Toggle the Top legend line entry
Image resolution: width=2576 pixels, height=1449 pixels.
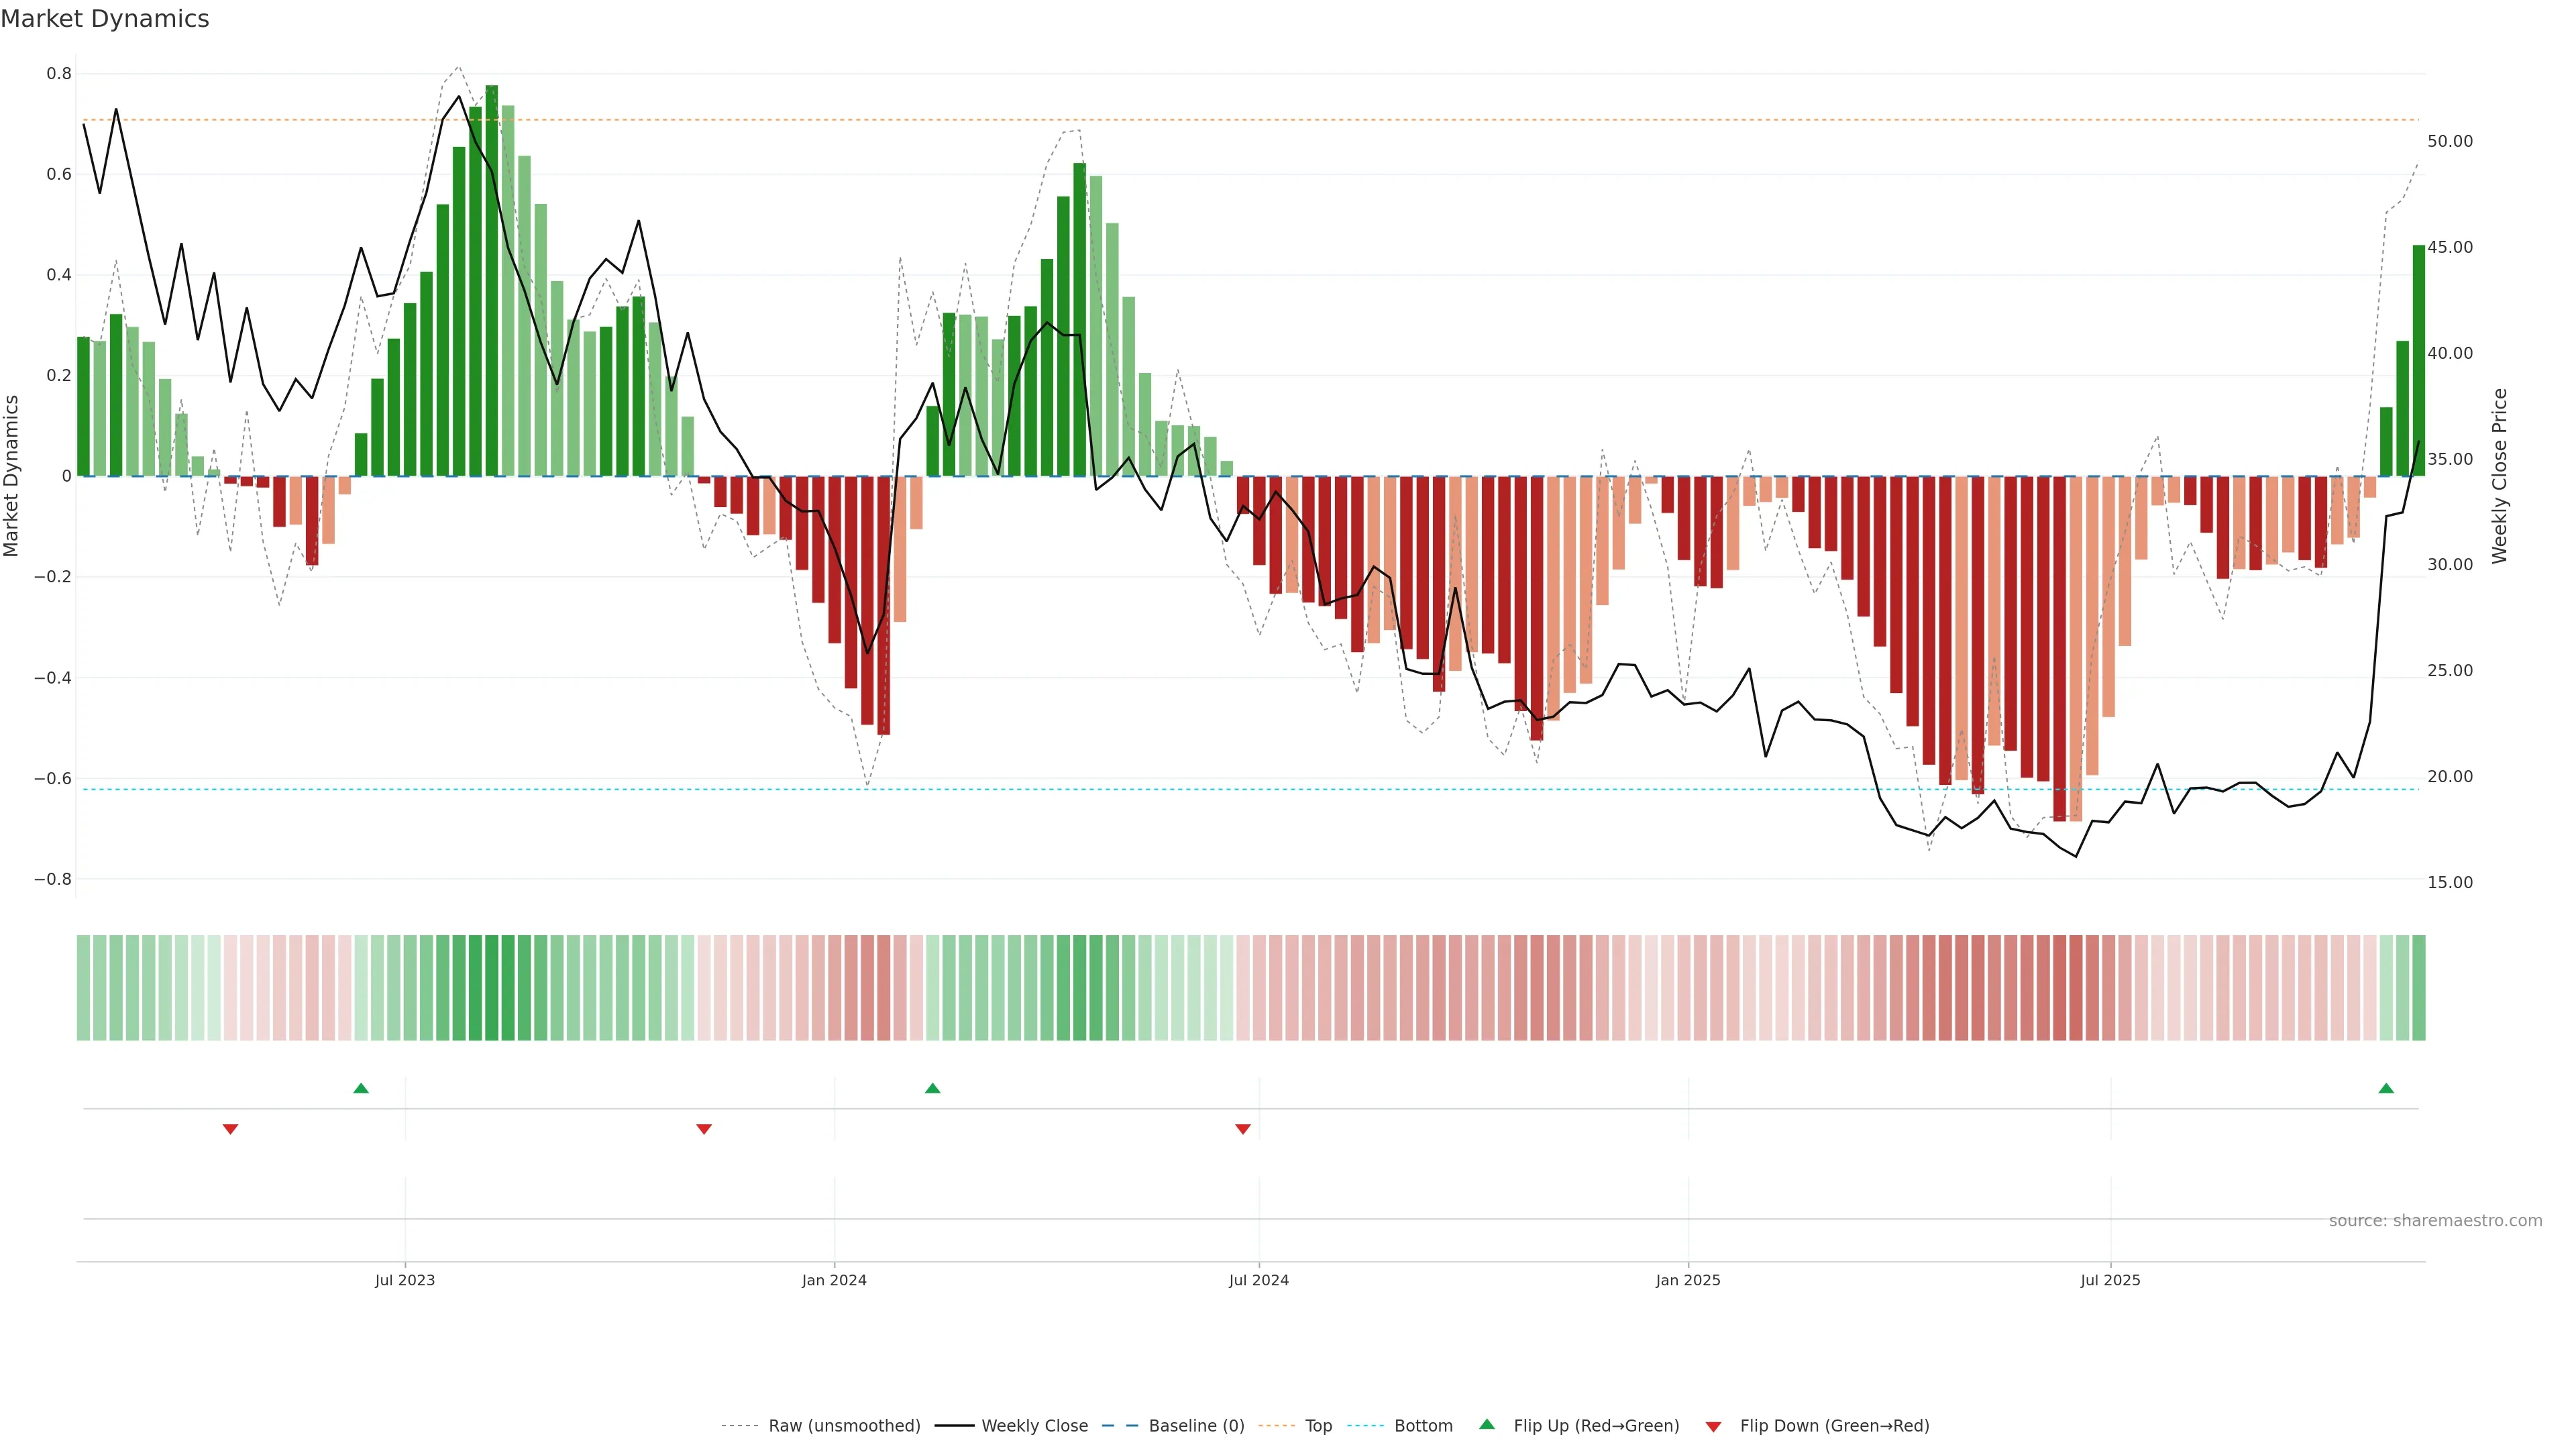[1318, 1426]
